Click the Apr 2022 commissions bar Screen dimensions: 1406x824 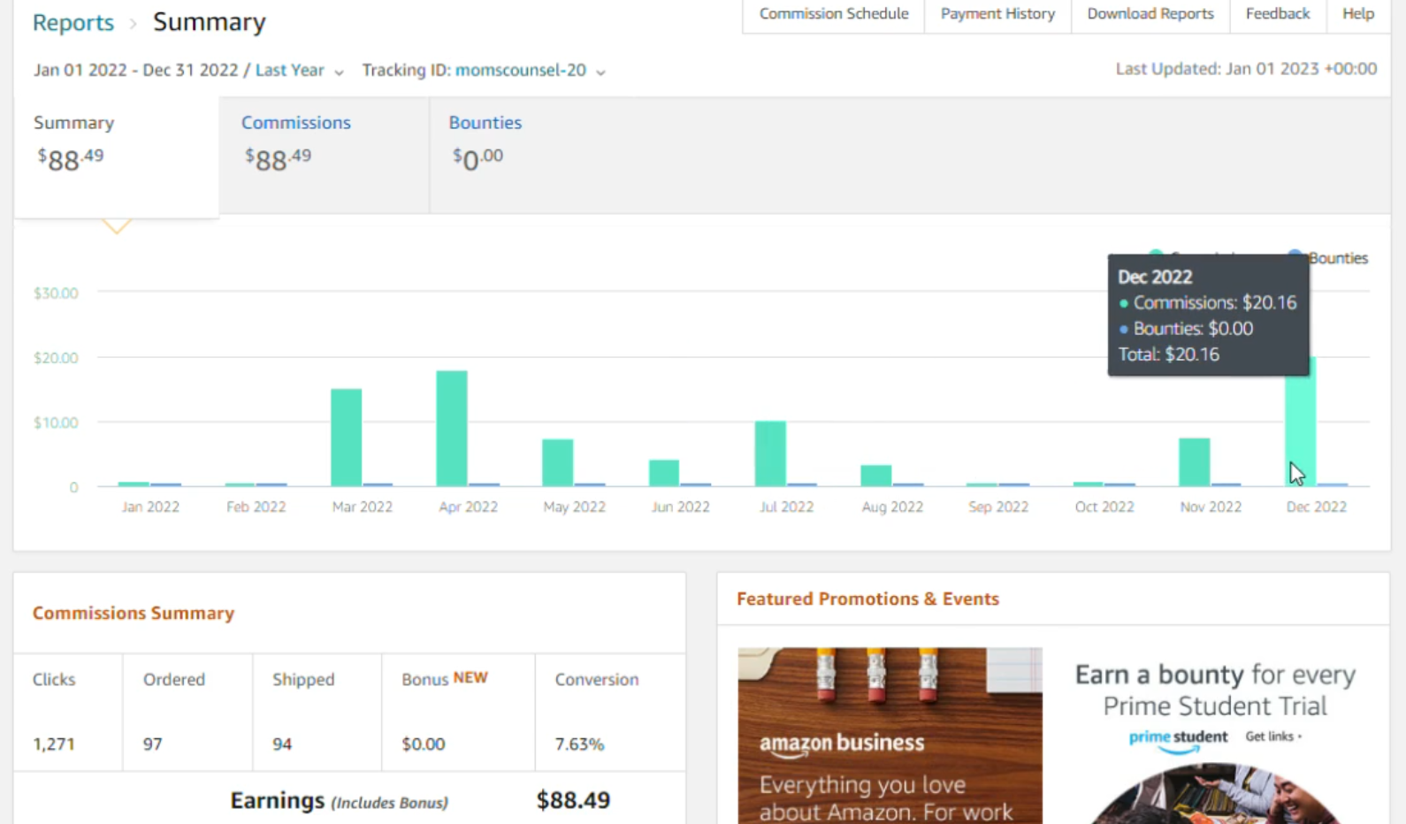(452, 429)
